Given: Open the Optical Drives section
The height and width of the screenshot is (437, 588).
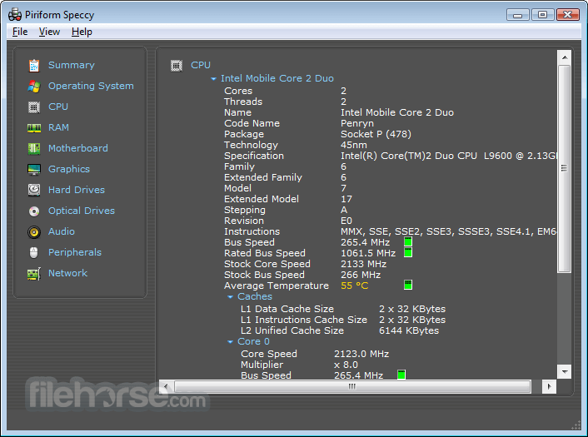Looking at the screenshot, I should [x=82, y=211].
